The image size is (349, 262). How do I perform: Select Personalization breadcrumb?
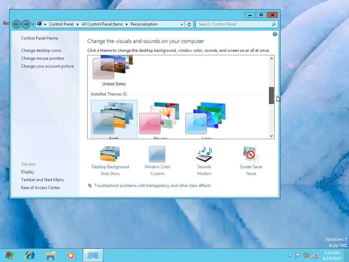tap(144, 24)
